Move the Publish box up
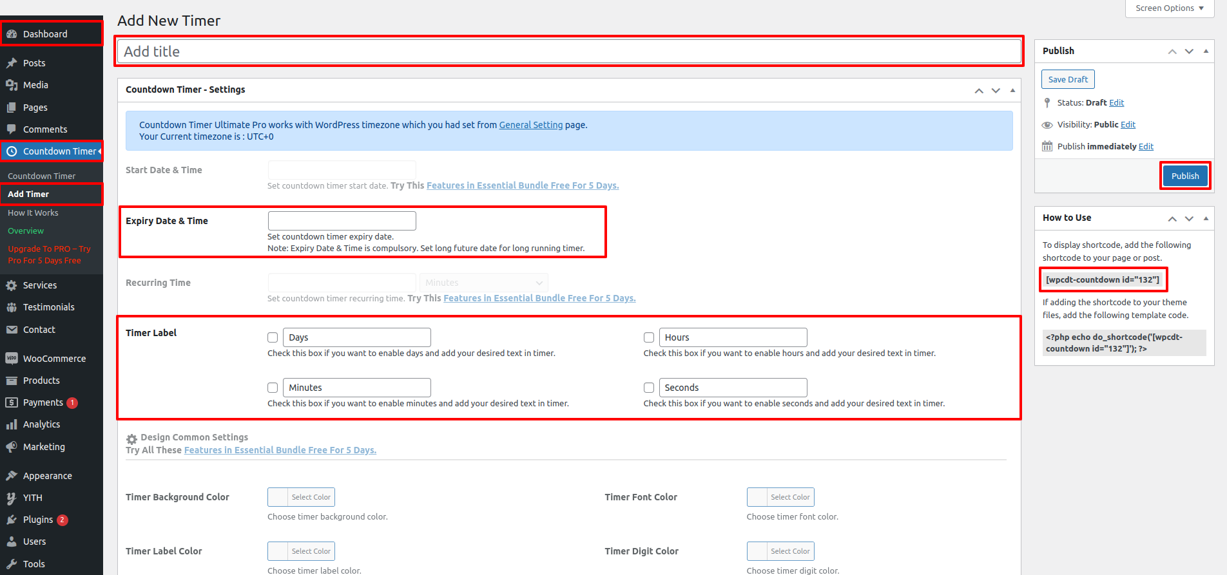The width and height of the screenshot is (1227, 575). click(x=1172, y=52)
